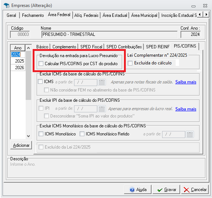Switch to the SPED Contribuições tab
The image size is (212, 198).
coord(124,47)
